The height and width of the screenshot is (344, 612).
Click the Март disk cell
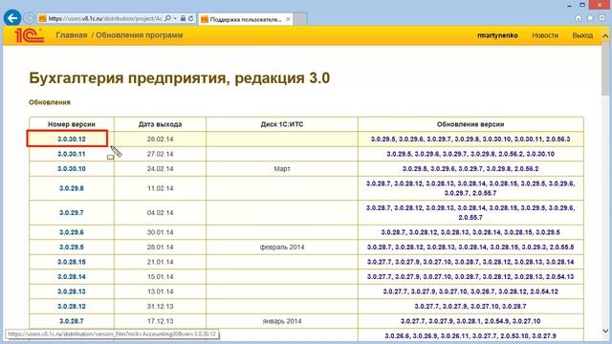[282, 169]
